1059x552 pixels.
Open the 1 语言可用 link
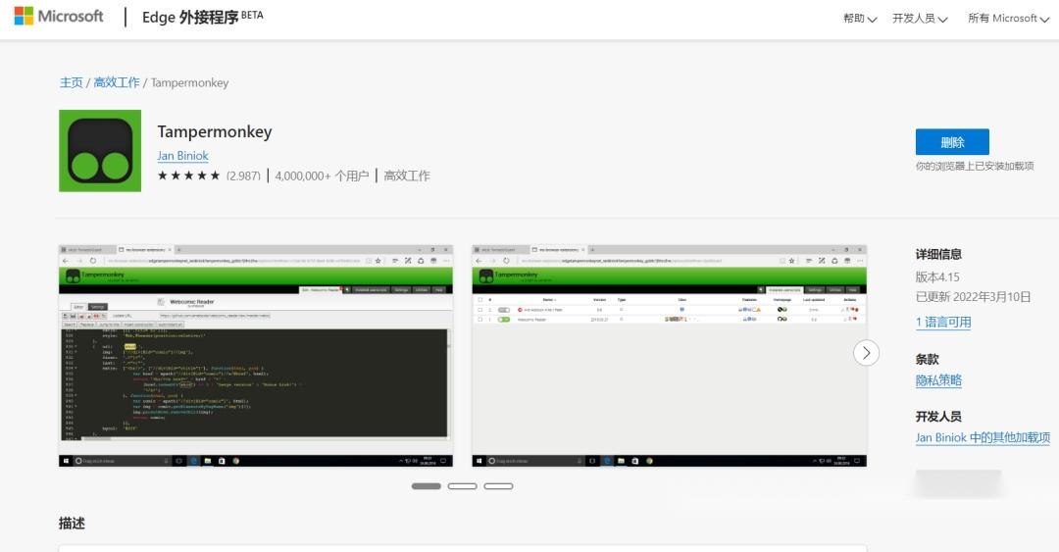943,323
